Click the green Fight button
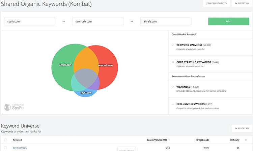 click(x=229, y=22)
